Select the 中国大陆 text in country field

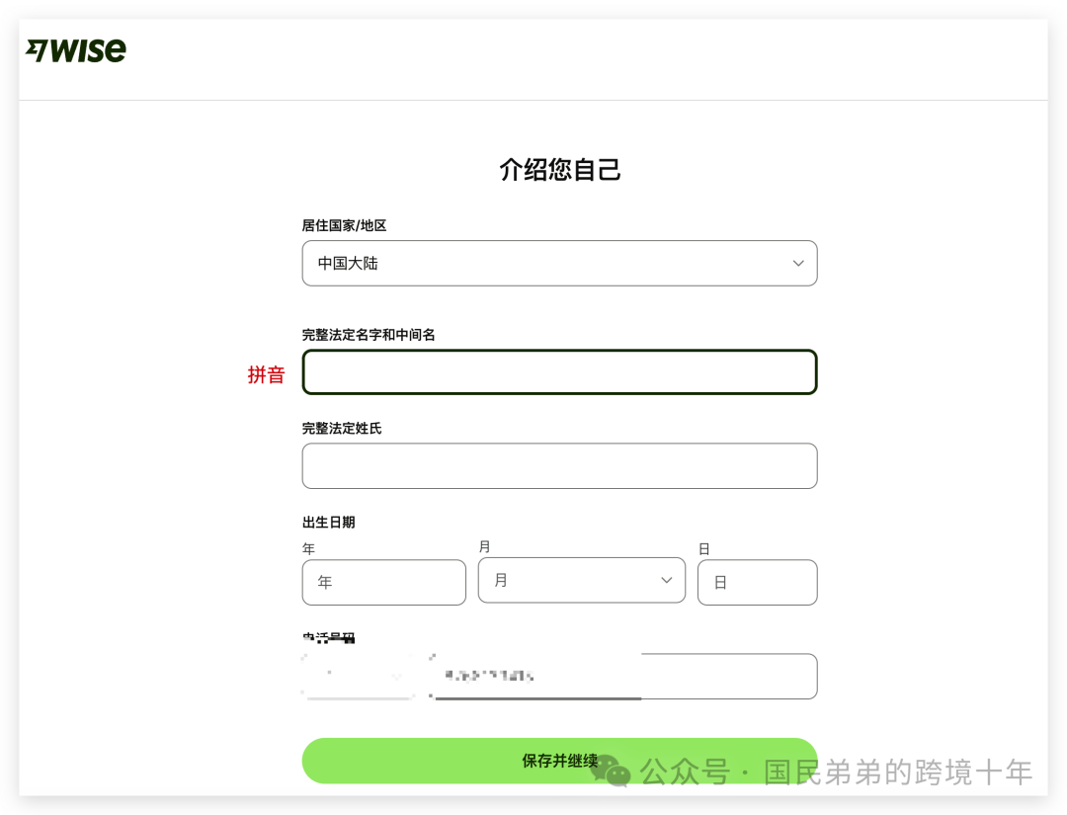[x=345, y=263]
